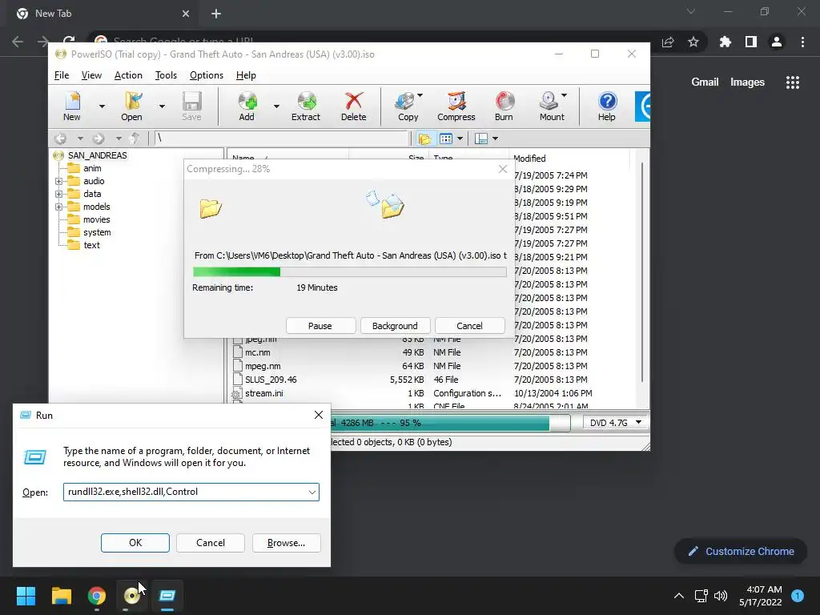Click the list view mode icon
The image size is (820, 615).
pyautogui.click(x=446, y=139)
